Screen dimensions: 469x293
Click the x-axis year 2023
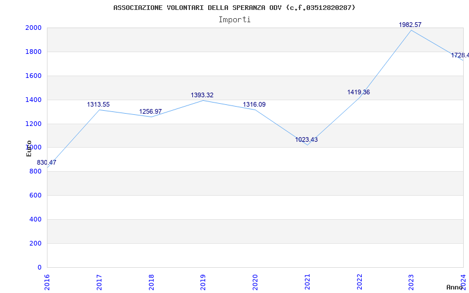pyautogui.click(x=412, y=282)
